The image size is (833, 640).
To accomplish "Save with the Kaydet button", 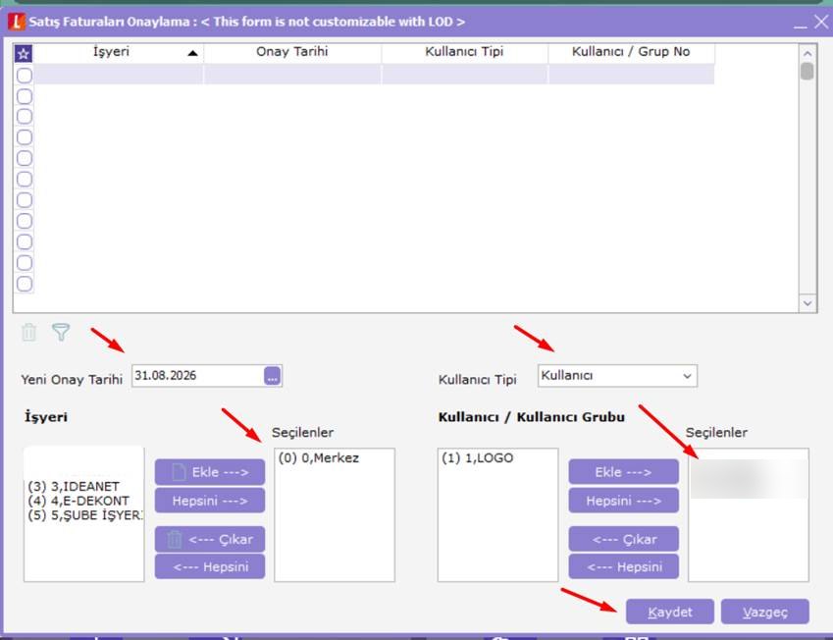I will coord(670,612).
